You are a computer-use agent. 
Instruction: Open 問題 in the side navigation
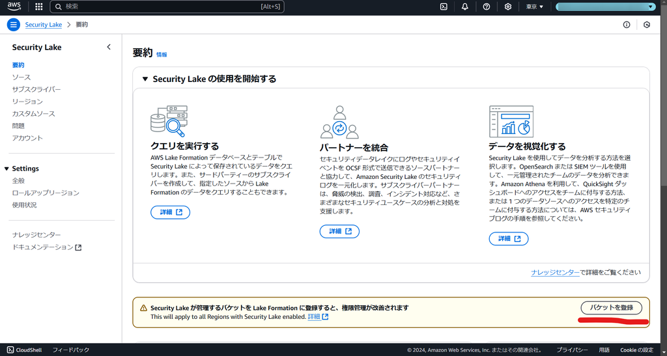(18, 126)
